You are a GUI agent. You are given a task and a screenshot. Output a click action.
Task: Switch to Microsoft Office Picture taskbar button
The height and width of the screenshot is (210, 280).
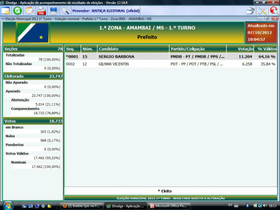170,206
